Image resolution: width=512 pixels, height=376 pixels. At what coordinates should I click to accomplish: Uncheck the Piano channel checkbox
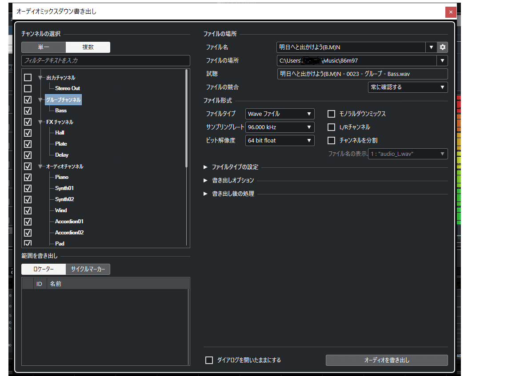pyautogui.click(x=28, y=178)
